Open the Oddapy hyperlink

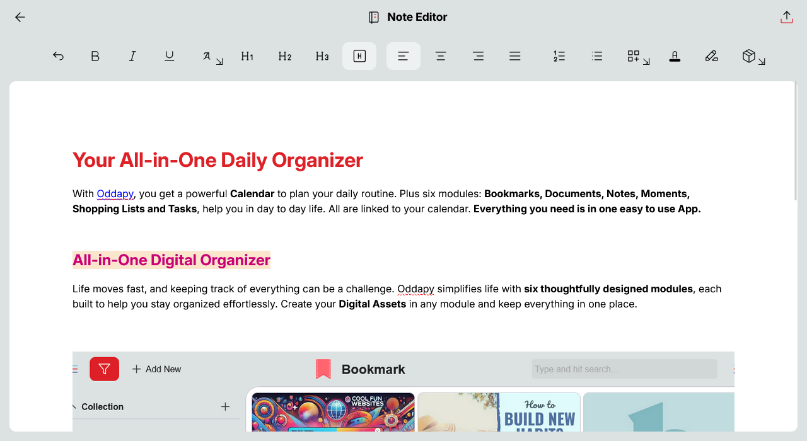point(115,193)
